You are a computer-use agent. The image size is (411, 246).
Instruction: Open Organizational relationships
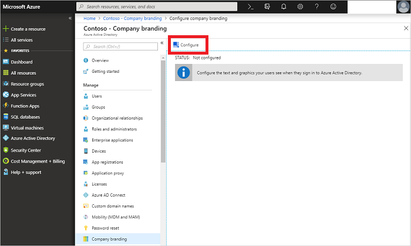pyautogui.click(x=117, y=118)
